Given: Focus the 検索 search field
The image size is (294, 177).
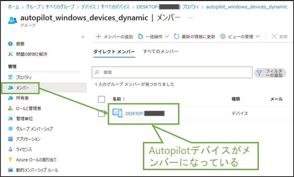Looking at the screenshot, I should pyautogui.click(x=172, y=72).
